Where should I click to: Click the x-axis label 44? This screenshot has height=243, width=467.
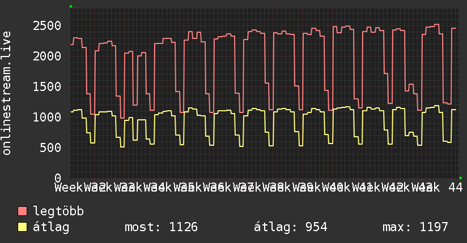point(456,188)
